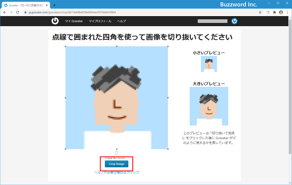This screenshot has height=185, width=292.
Task: Go back with browser back arrow
Action: (5, 12)
